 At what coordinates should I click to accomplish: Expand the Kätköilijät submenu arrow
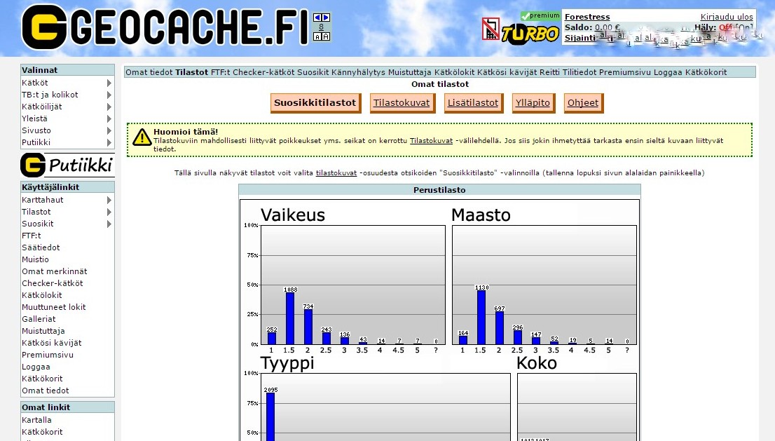[109, 107]
